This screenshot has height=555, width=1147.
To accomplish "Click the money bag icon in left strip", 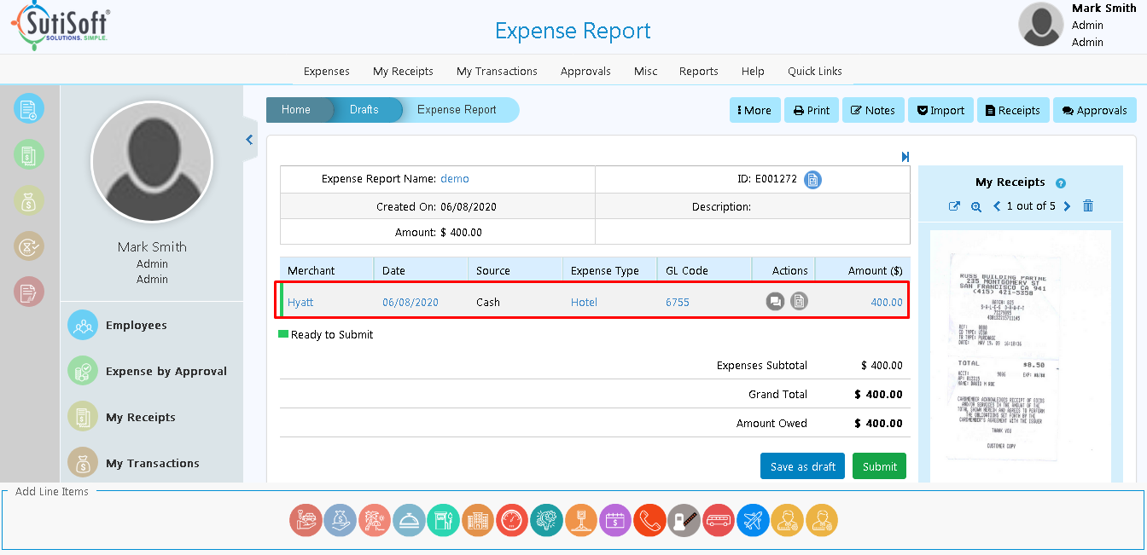I will (29, 200).
